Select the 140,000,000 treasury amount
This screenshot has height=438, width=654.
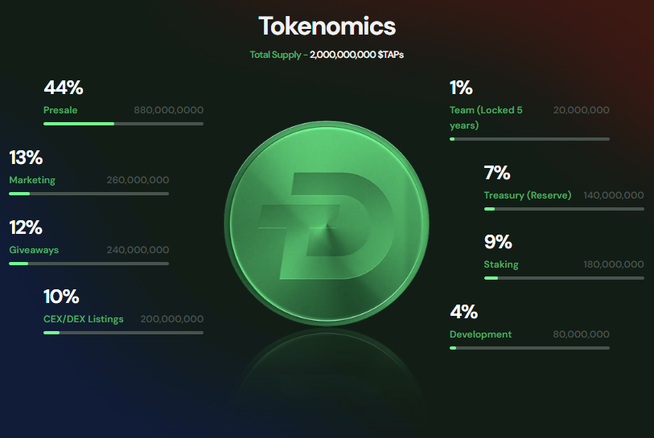click(x=613, y=195)
